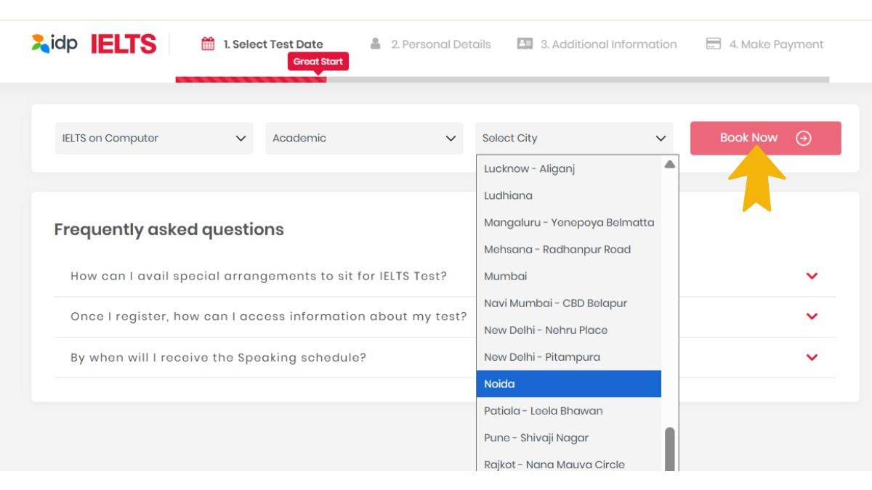This screenshot has width=872, height=490.
Task: Go to the Make Payment step
Action: (x=775, y=44)
